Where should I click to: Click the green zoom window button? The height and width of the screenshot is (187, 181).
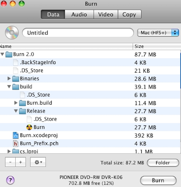pyautogui.click(x=22, y=4)
